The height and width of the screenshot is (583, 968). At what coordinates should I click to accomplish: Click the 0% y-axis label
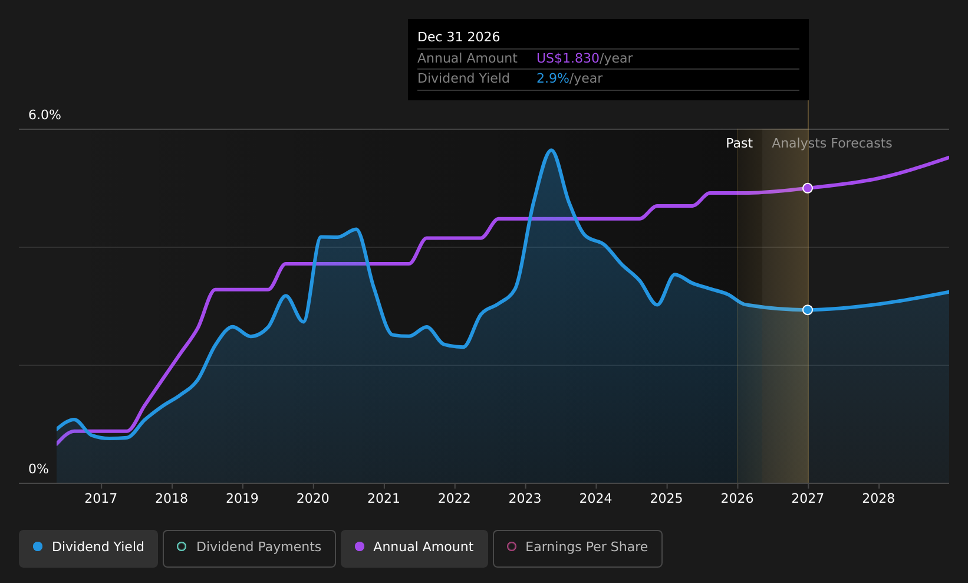(39, 469)
